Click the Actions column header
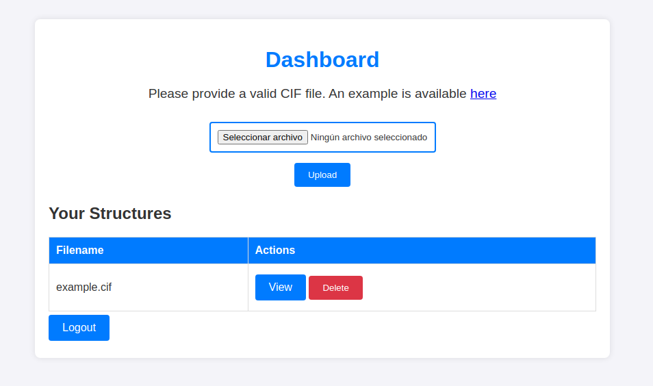 275,250
